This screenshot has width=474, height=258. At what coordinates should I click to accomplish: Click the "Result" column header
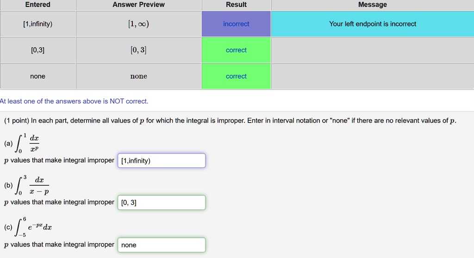[x=236, y=5]
